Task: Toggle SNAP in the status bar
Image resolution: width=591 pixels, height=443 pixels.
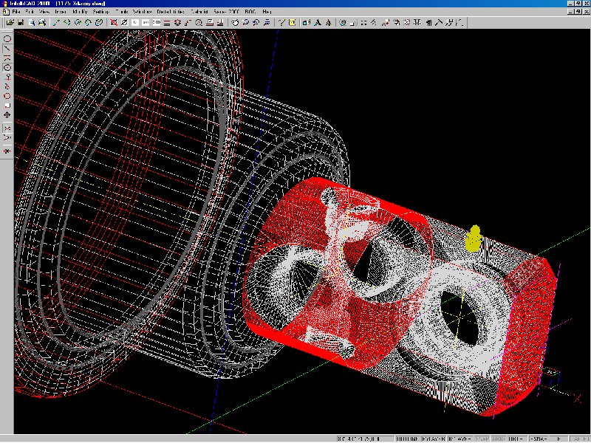Action: (x=482, y=439)
